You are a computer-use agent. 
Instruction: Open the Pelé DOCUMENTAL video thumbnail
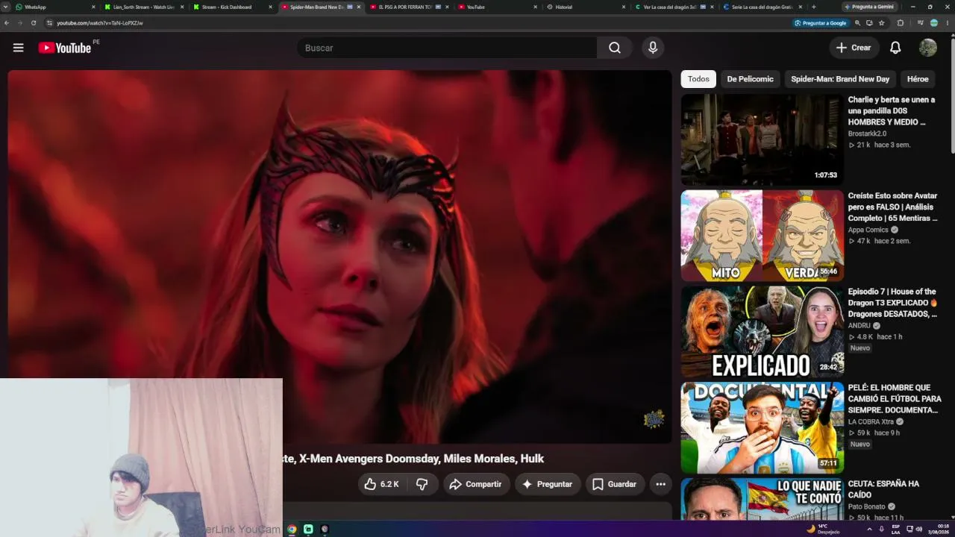click(762, 428)
